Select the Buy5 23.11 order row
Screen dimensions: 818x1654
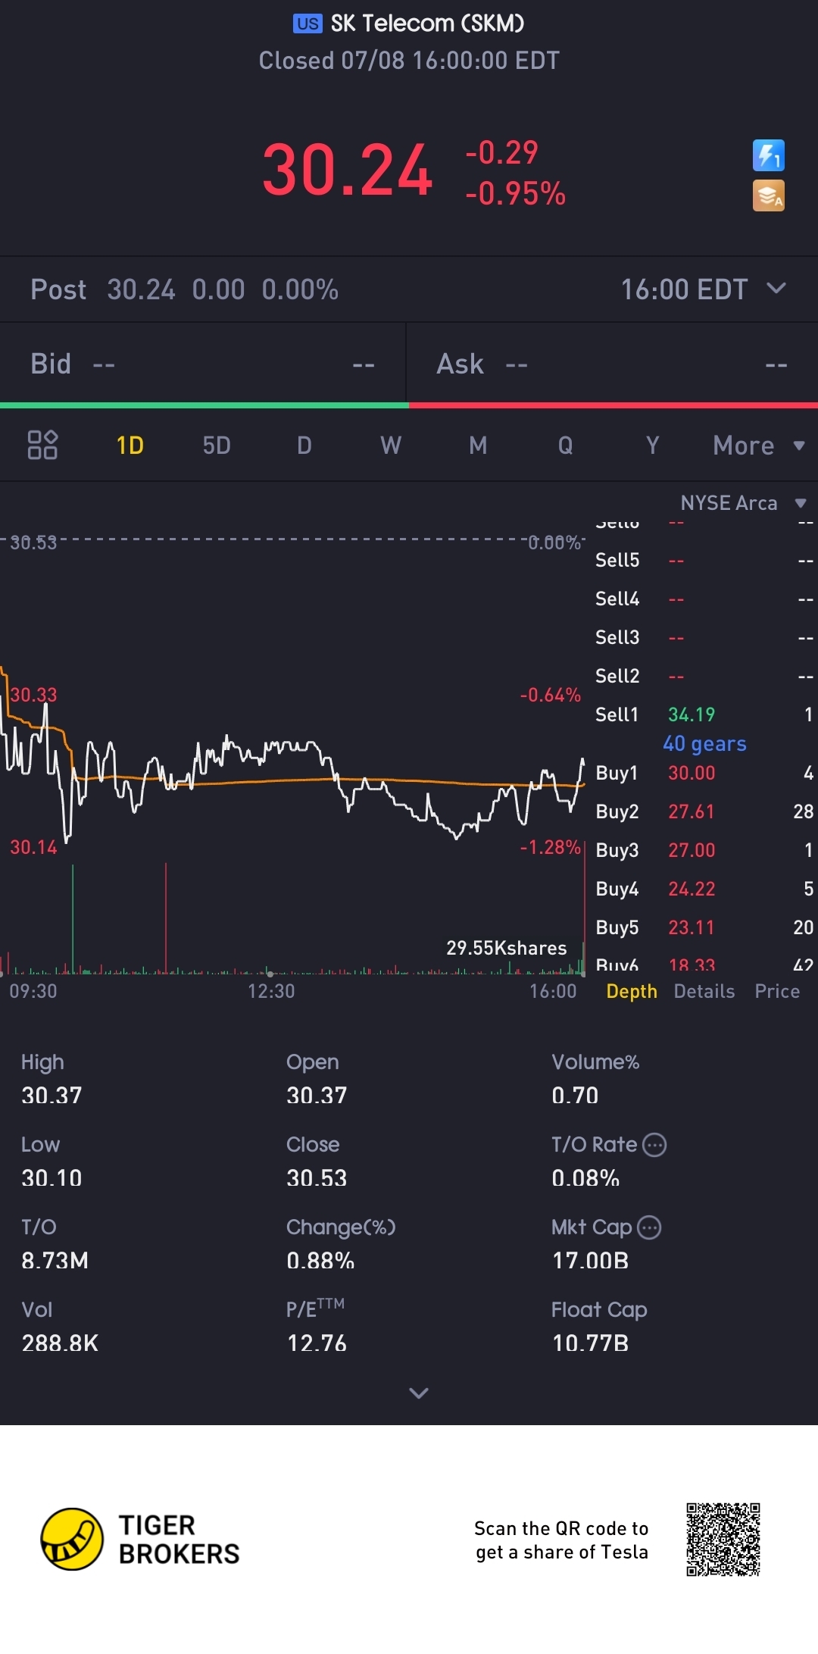704,927
